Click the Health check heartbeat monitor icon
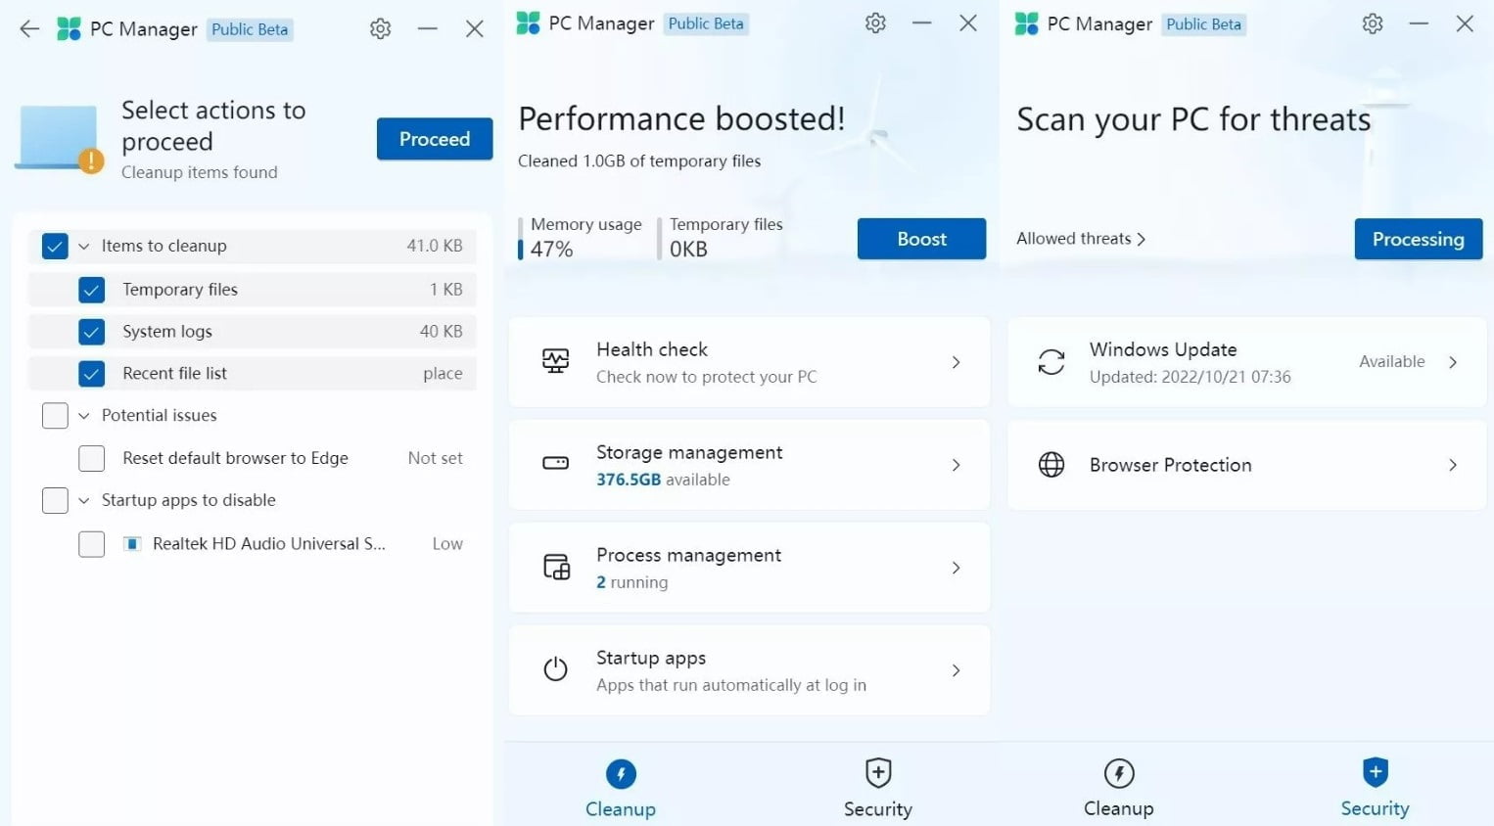Viewport: 1494px width, 826px height. (x=555, y=361)
